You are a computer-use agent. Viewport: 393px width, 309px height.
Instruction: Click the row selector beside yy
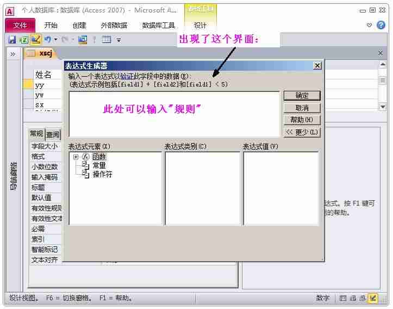point(28,85)
